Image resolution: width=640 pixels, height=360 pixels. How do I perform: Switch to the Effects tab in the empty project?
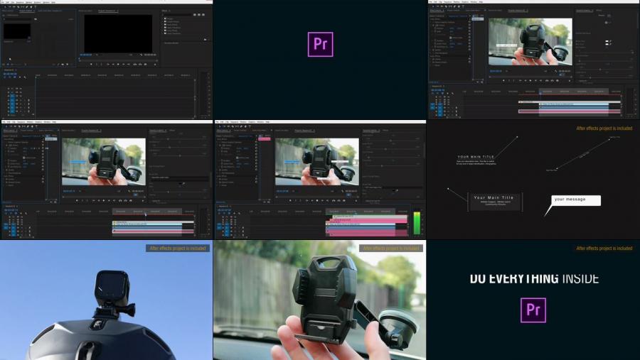[x=166, y=11]
